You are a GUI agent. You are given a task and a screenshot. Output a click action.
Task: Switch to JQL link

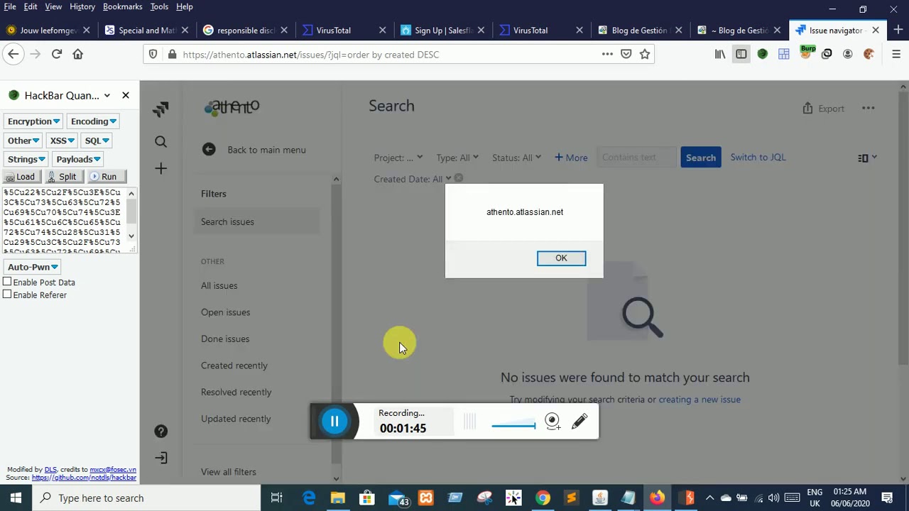click(758, 157)
